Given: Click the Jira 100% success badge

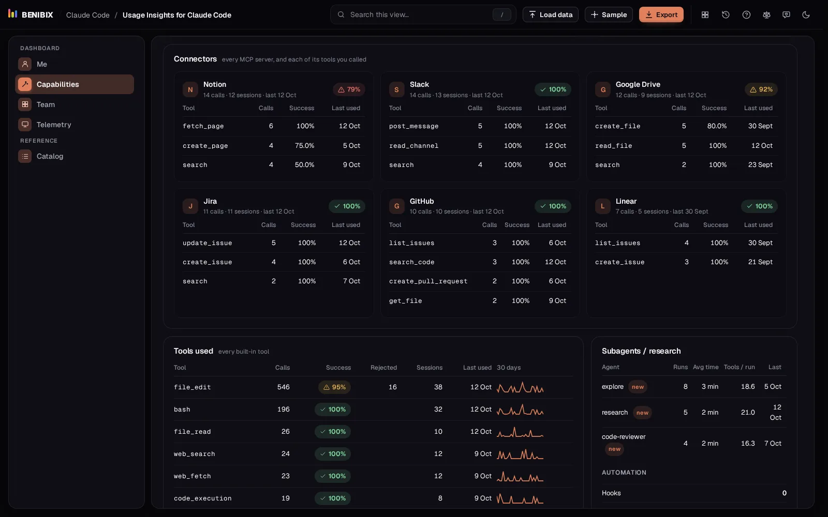Looking at the screenshot, I should [347, 206].
